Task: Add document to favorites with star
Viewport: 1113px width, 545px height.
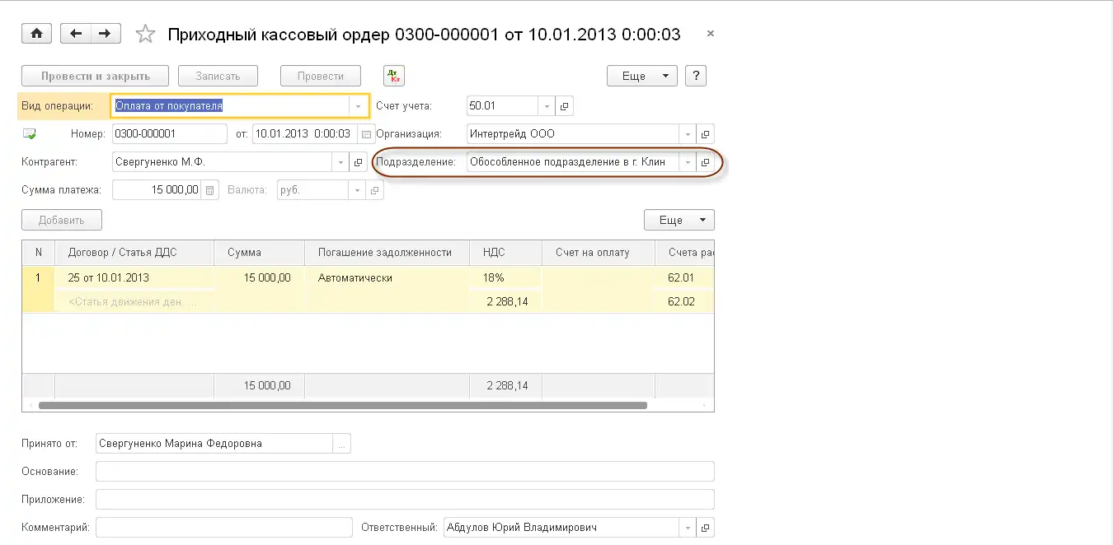Action: point(145,34)
